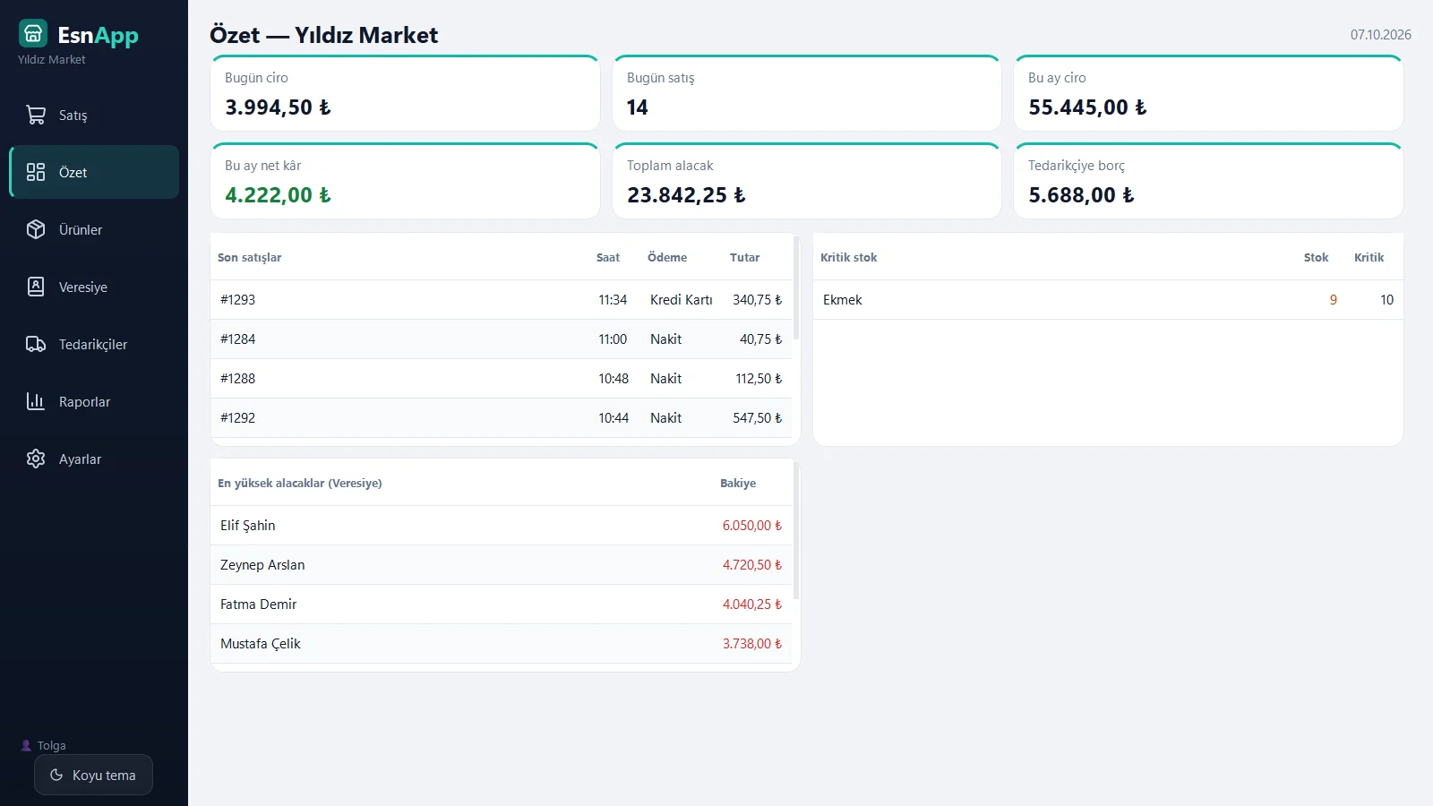Click the EsnApp store logo icon

(x=33, y=33)
